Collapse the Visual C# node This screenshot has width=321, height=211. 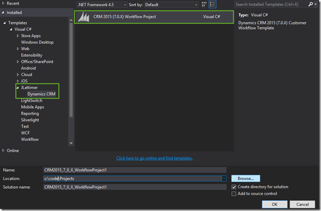[11, 29]
